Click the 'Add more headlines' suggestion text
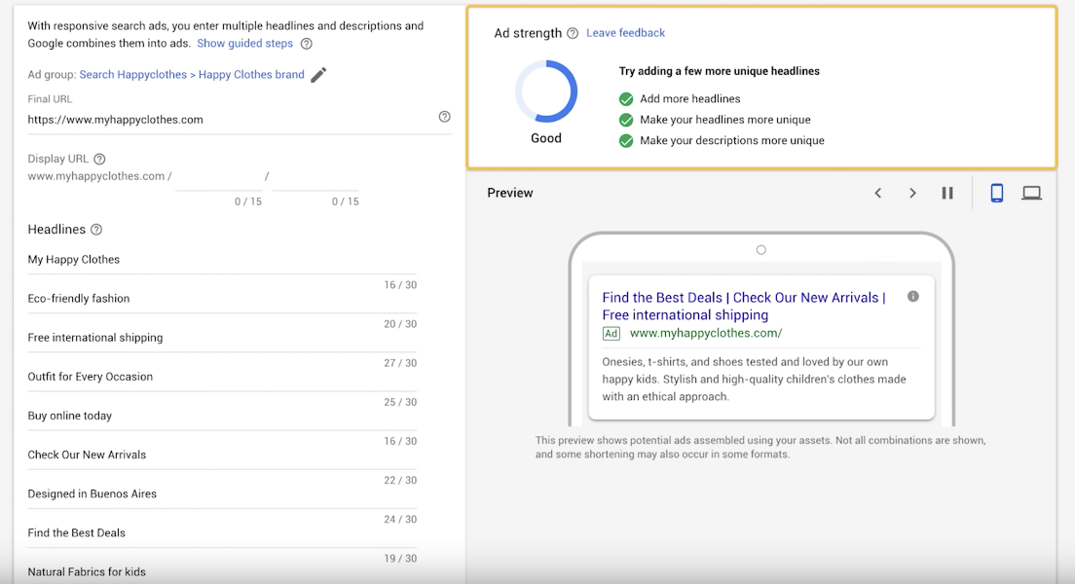This screenshot has width=1075, height=584. [x=689, y=99]
